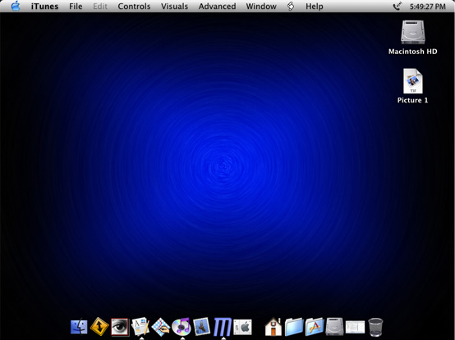
Task: Open Mail stamp icon in the dock
Action: [202, 327]
